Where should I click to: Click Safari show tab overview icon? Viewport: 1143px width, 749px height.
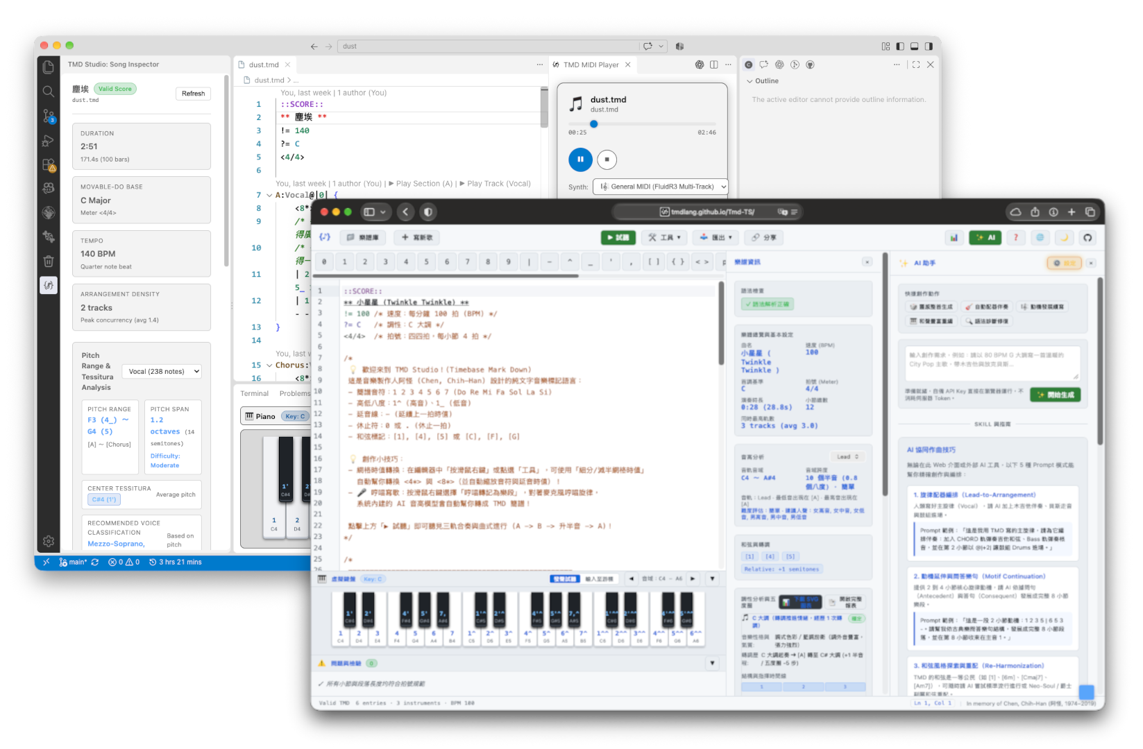coord(1090,212)
